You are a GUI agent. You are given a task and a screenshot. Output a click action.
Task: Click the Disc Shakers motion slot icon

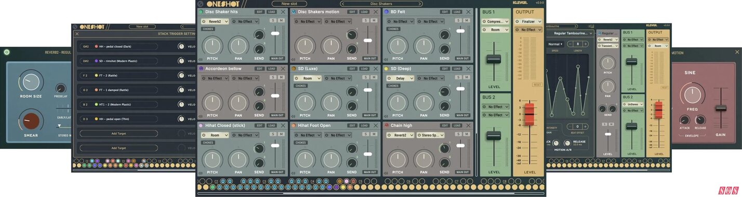(294, 12)
